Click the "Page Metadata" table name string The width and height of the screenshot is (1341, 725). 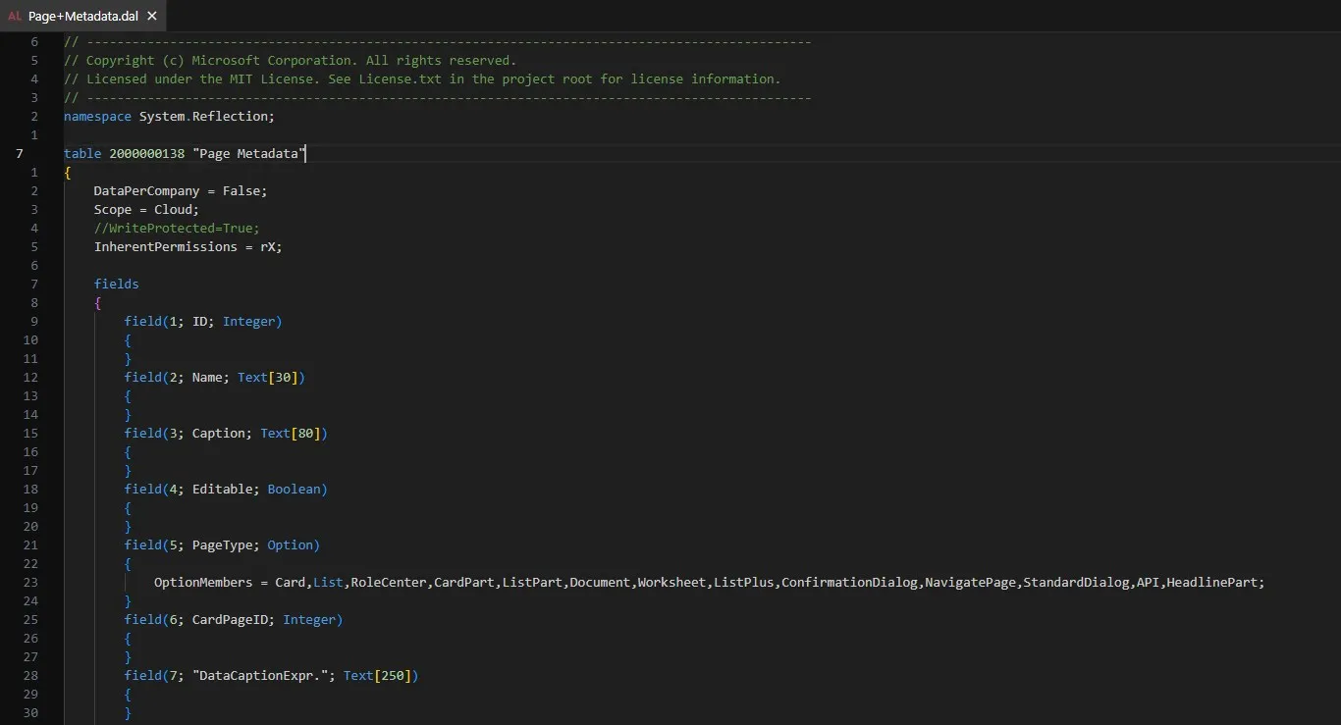(x=248, y=154)
